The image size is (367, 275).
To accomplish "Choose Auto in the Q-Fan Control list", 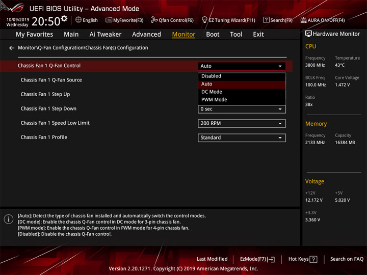I will [x=242, y=84].
